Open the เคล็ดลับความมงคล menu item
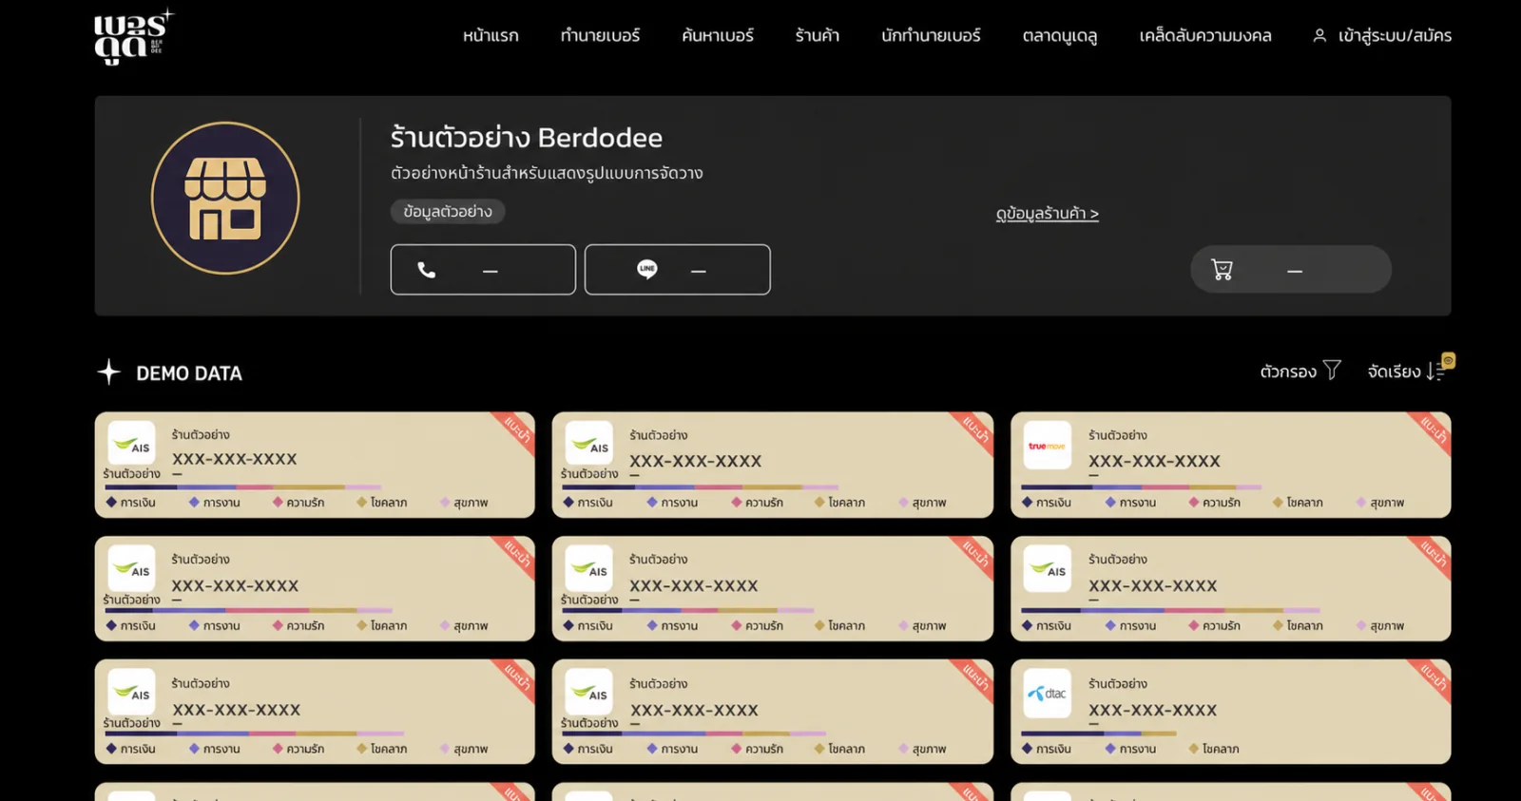Viewport: 1521px width, 801px height. click(x=1205, y=36)
